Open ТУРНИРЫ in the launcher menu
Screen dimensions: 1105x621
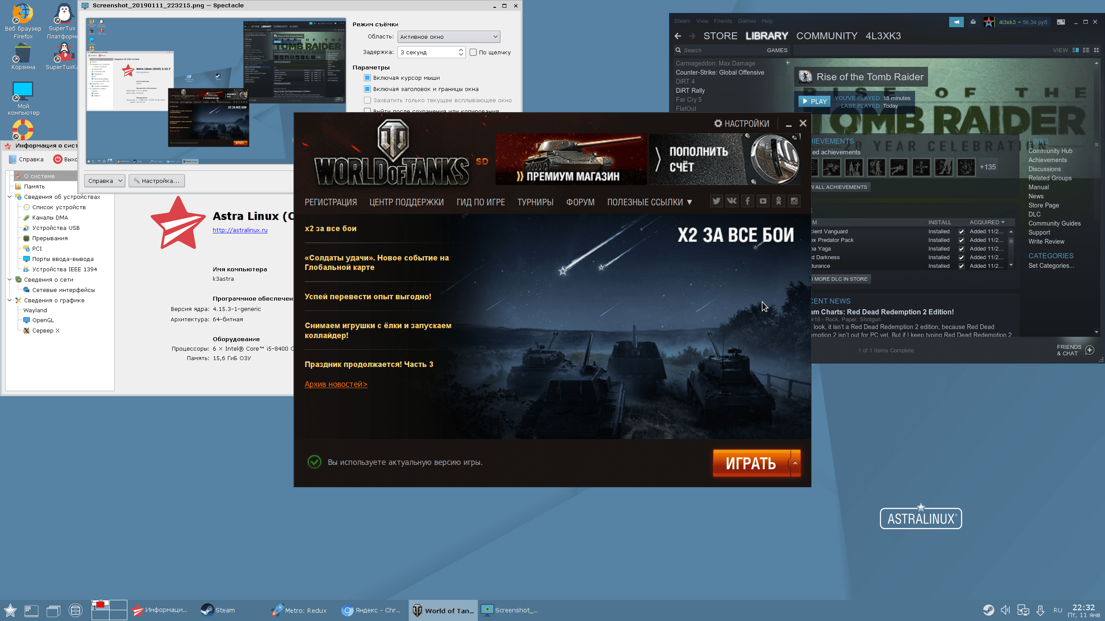(535, 202)
